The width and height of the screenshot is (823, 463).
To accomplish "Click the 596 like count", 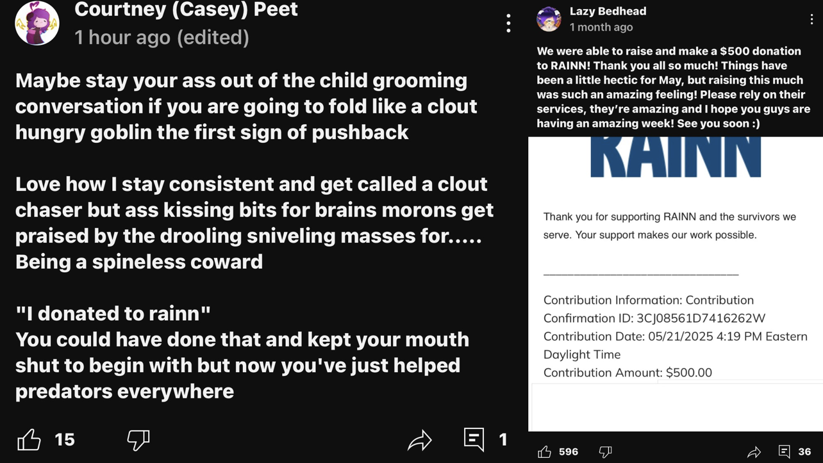I will pos(569,452).
